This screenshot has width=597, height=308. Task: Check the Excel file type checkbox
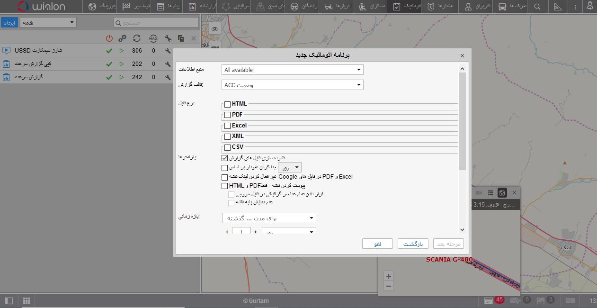tap(228, 126)
